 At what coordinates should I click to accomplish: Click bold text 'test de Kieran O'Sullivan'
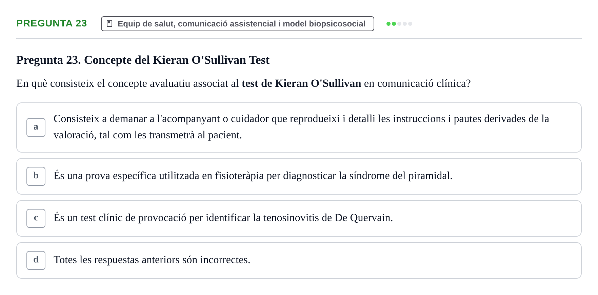[301, 83]
